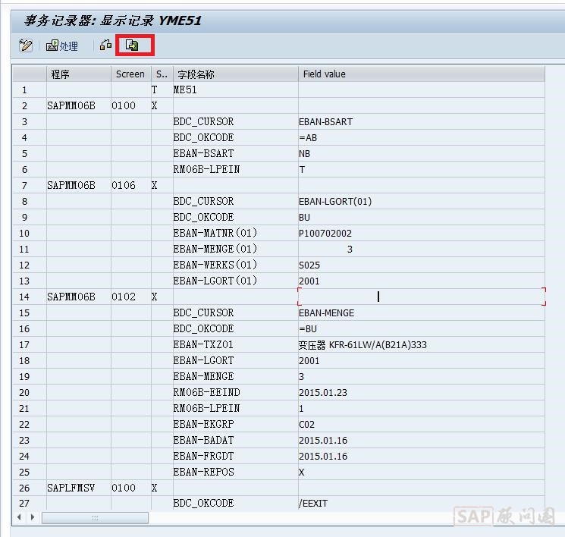This screenshot has height=537, width=565.
Task: Click the horizontal scrollbar thumb
Action: pyautogui.click(x=95, y=517)
